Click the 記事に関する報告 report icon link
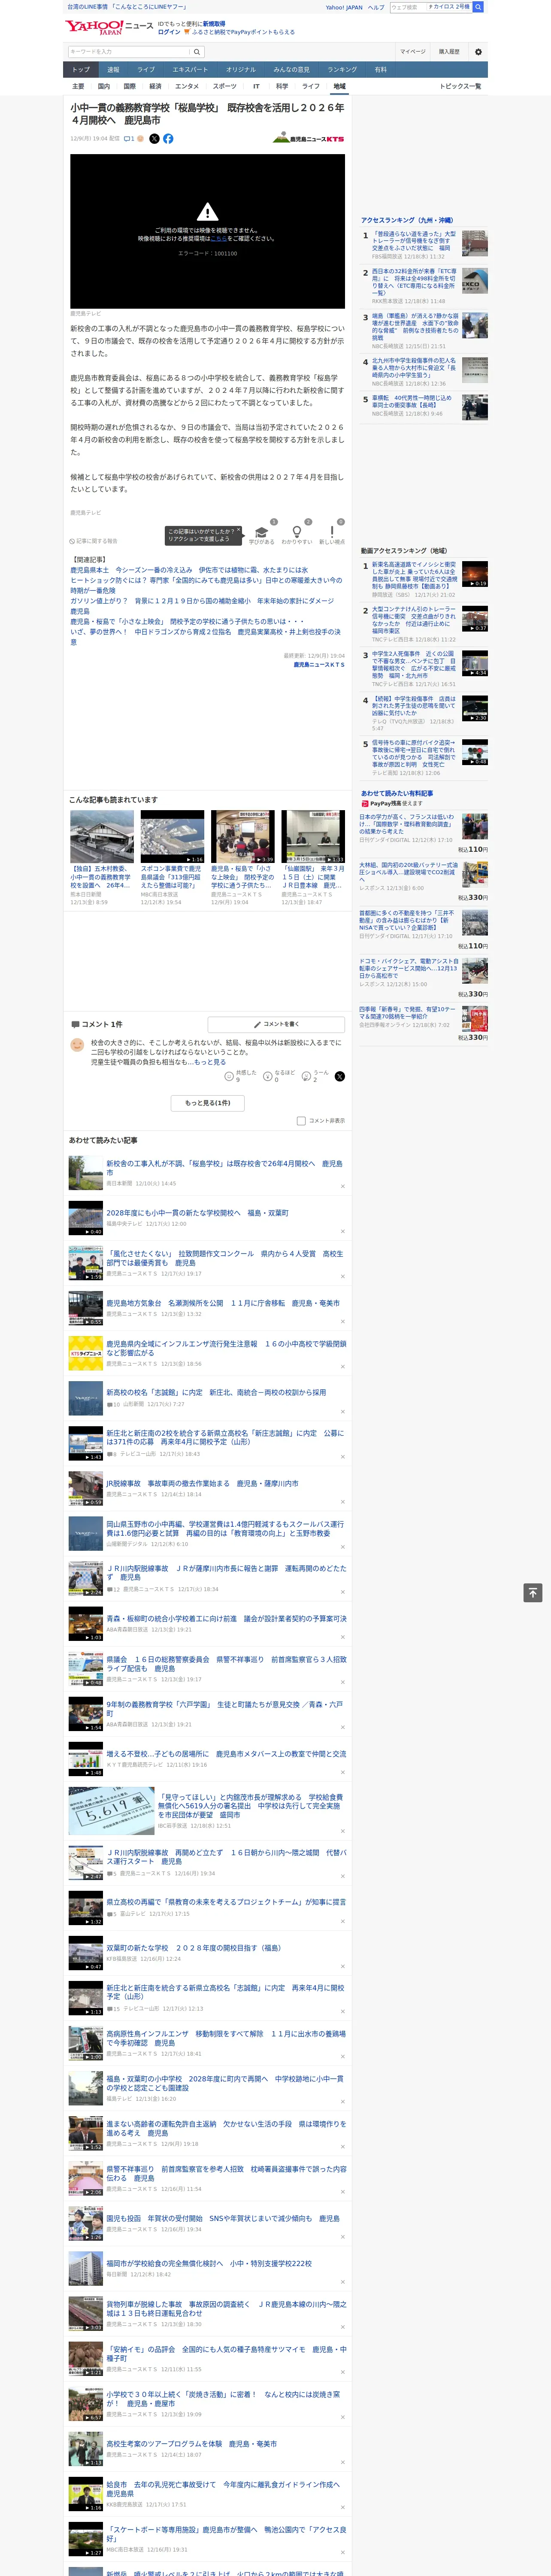Viewport: 551px width, 2576px height. [x=93, y=541]
